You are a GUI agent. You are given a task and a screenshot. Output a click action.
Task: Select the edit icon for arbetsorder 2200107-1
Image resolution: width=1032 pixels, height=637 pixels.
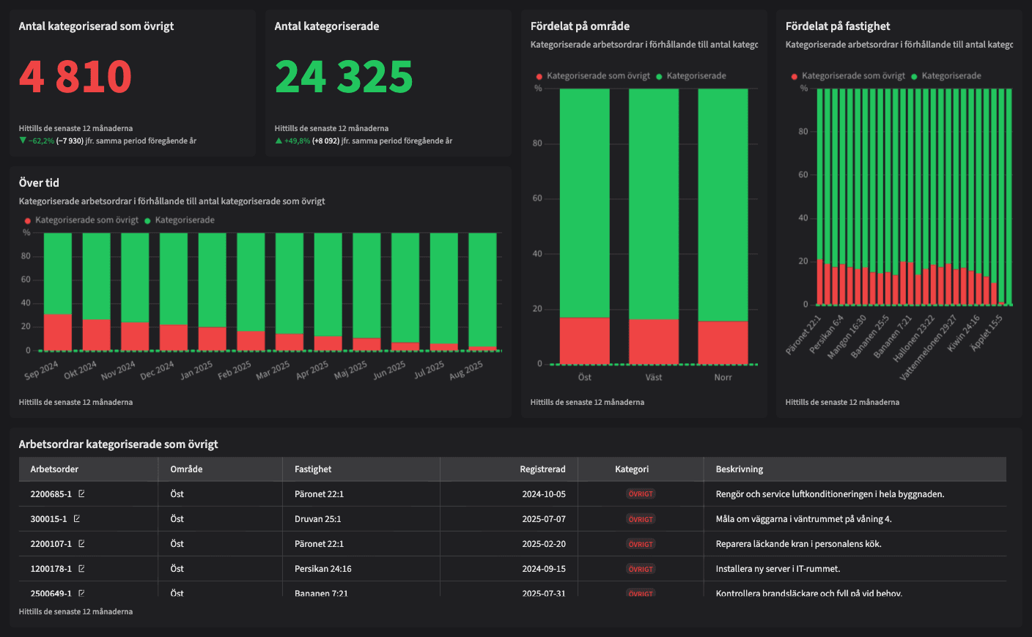click(83, 543)
